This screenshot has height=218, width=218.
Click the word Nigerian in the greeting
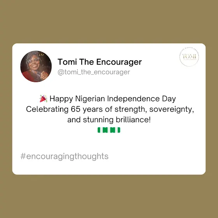coord(90,99)
